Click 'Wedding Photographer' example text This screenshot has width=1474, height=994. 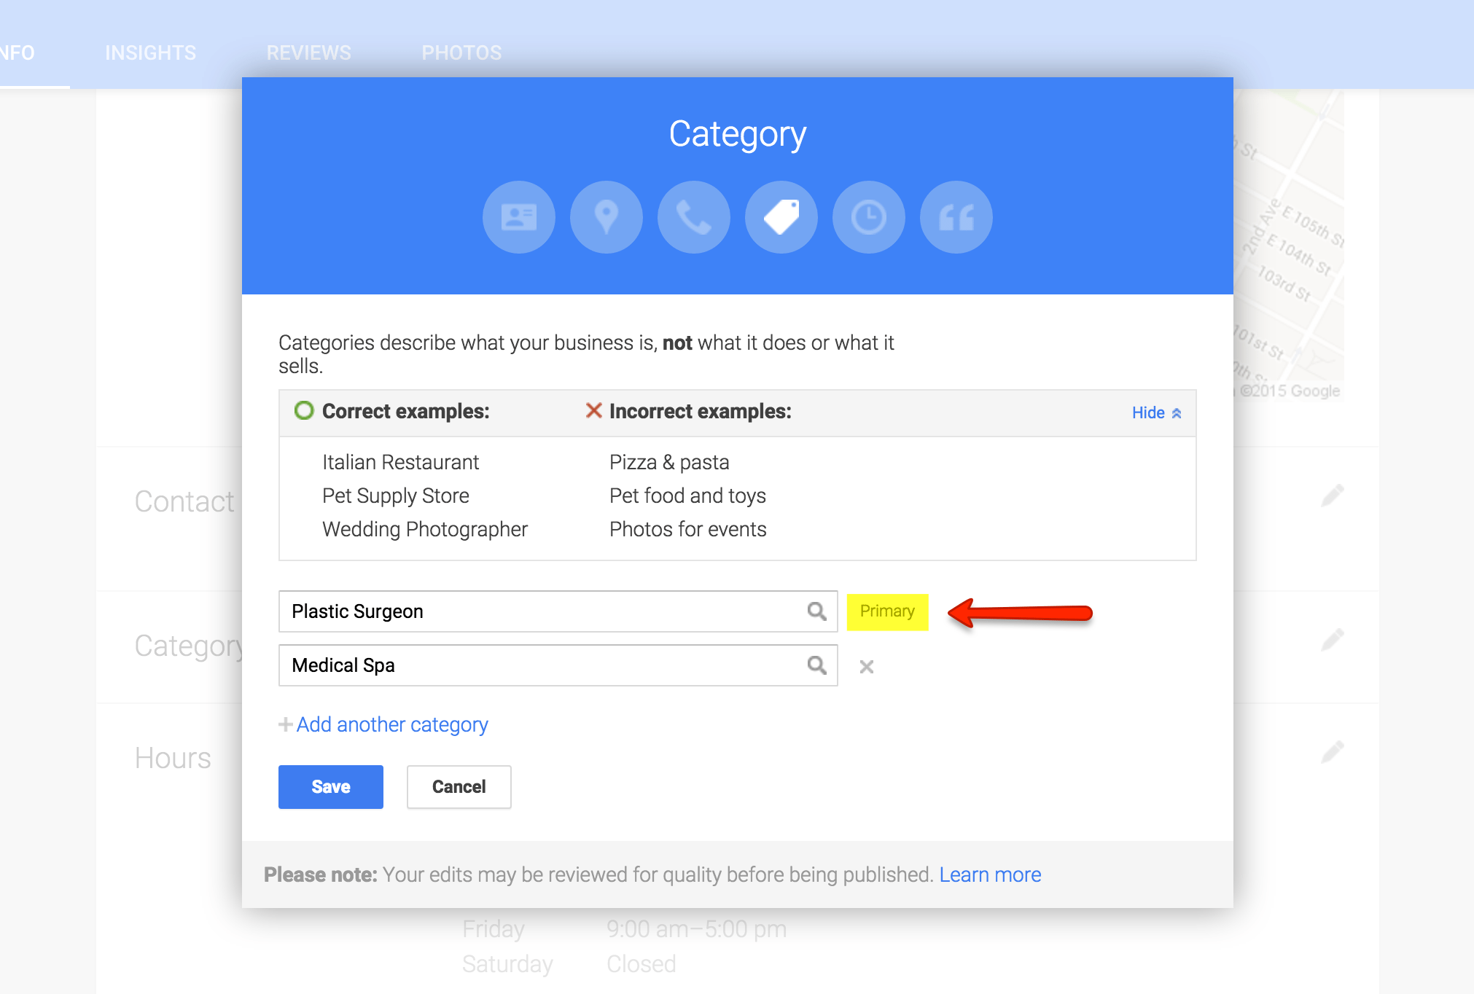pos(424,529)
